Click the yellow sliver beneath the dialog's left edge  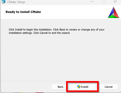[x=20, y=93]
